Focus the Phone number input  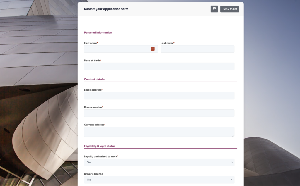[x=159, y=113]
